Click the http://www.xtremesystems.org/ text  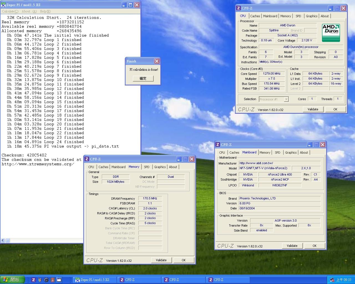pos(38,164)
